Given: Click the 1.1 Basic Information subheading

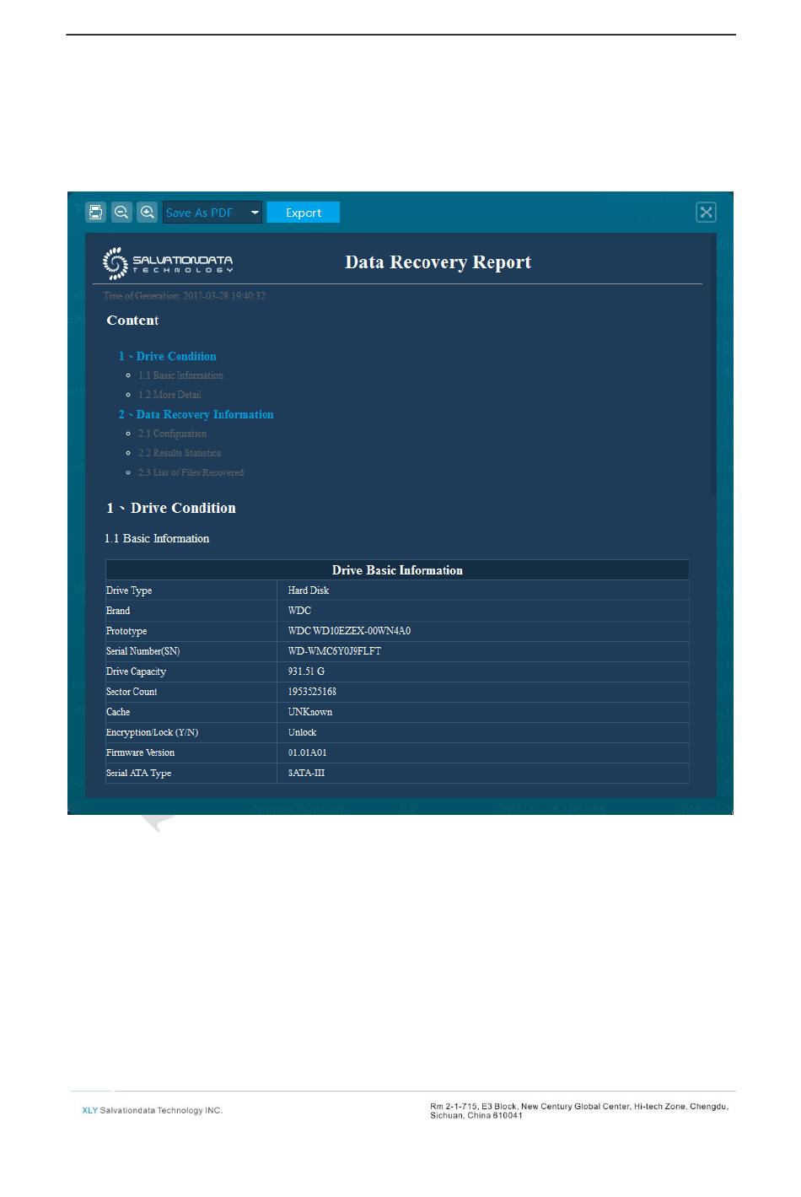Looking at the screenshot, I should coord(157,538).
